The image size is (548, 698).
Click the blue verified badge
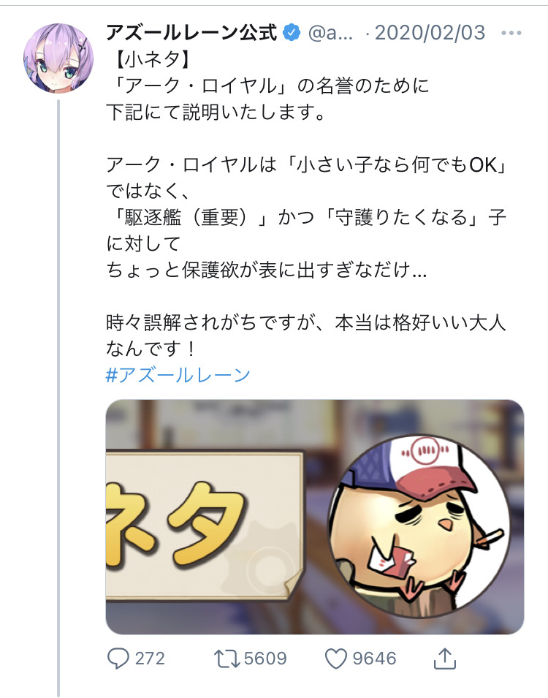click(x=292, y=32)
